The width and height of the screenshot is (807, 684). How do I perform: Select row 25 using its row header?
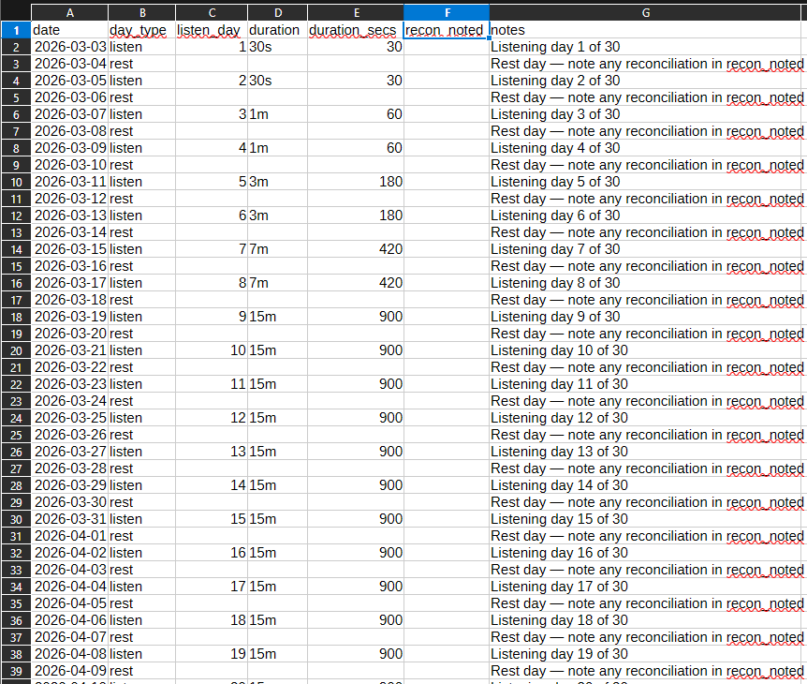pyautogui.click(x=16, y=435)
